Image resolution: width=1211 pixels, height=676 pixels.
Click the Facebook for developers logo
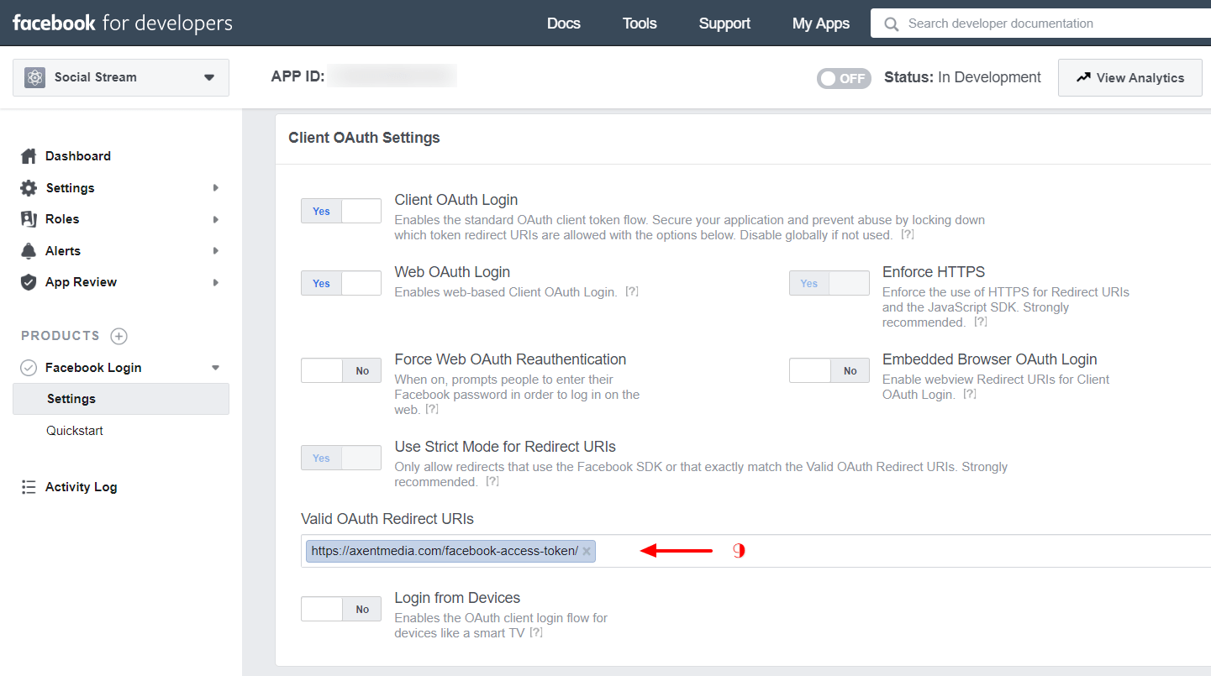coord(122,24)
